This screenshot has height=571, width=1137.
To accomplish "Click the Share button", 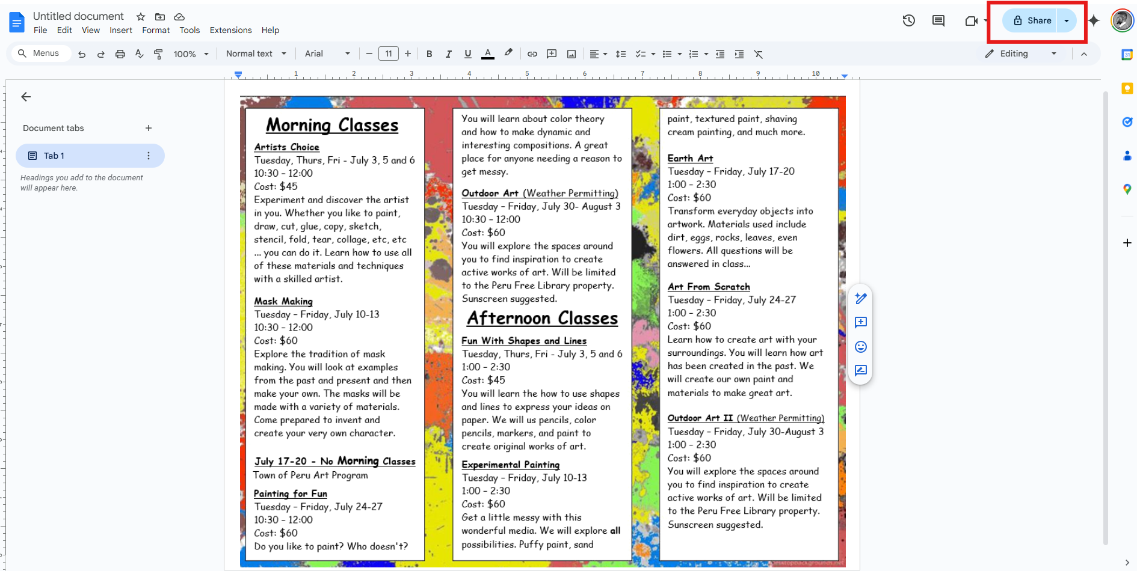I will (x=1030, y=20).
